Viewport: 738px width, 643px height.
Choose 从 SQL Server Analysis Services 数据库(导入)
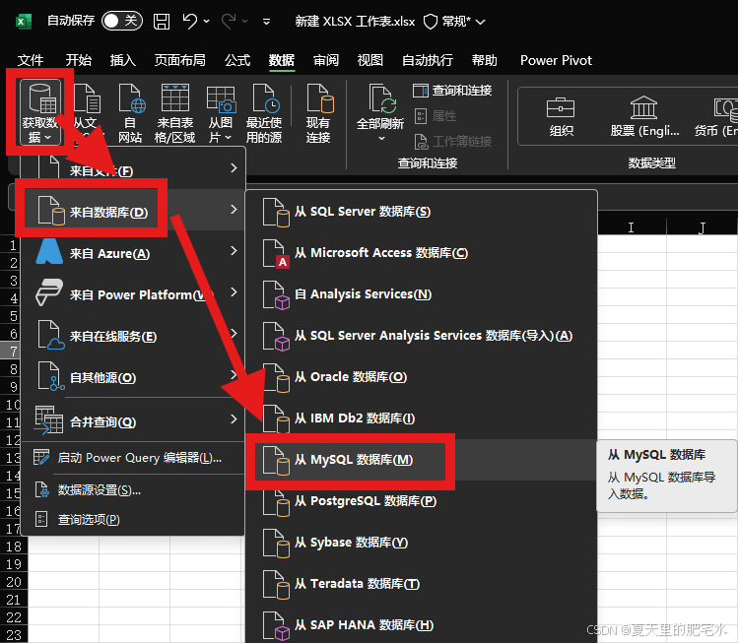pyautogui.click(x=422, y=336)
